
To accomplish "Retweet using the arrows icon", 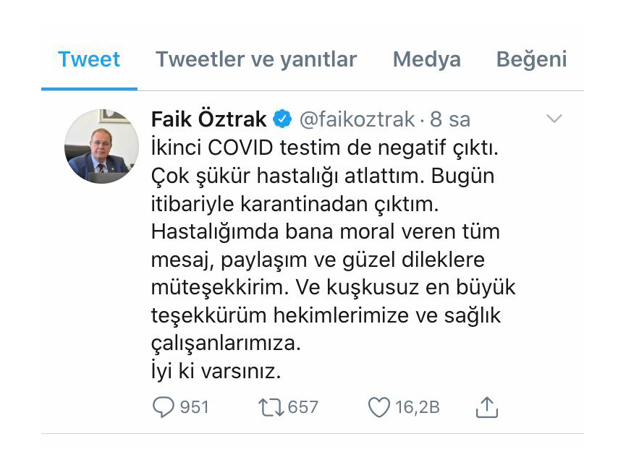I will [271, 408].
